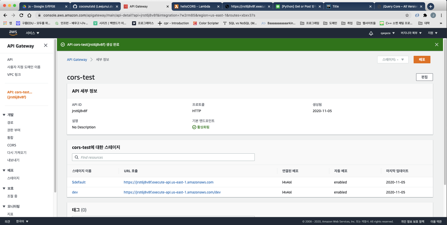This screenshot has height=225, width=447.
Task: Open the 한국어 language dropdown
Action: [22, 221]
